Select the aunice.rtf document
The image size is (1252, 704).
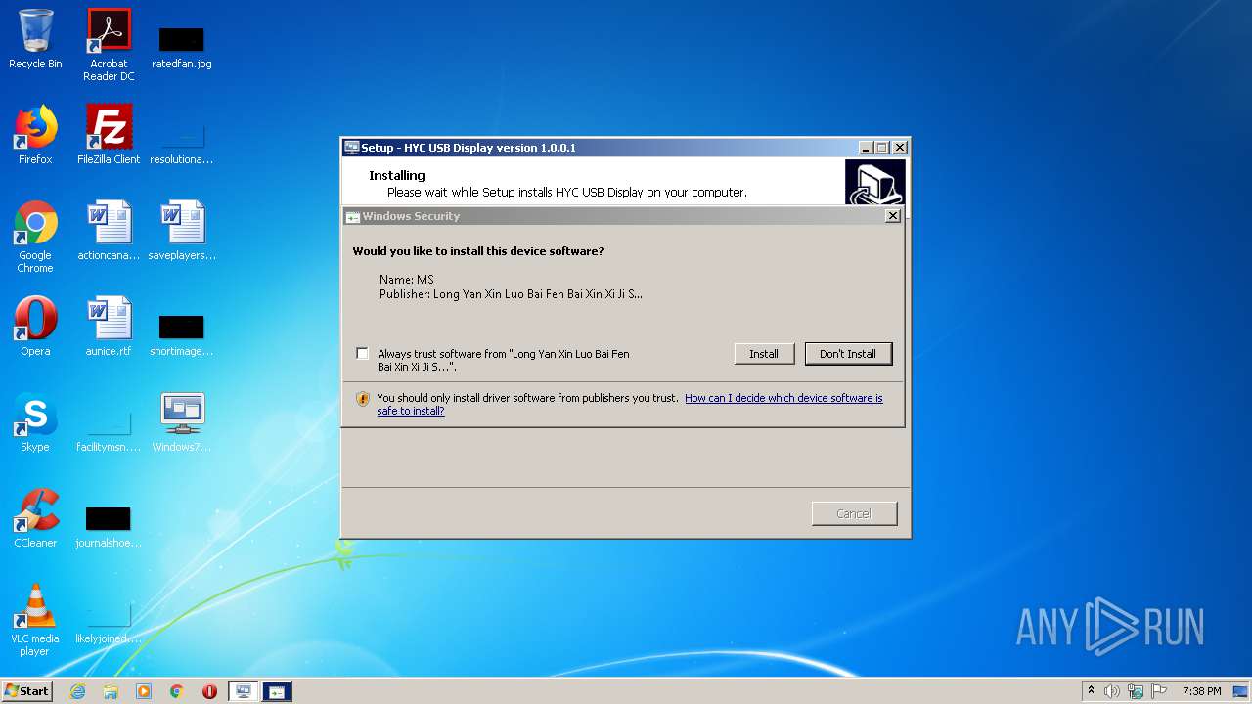pos(109,327)
